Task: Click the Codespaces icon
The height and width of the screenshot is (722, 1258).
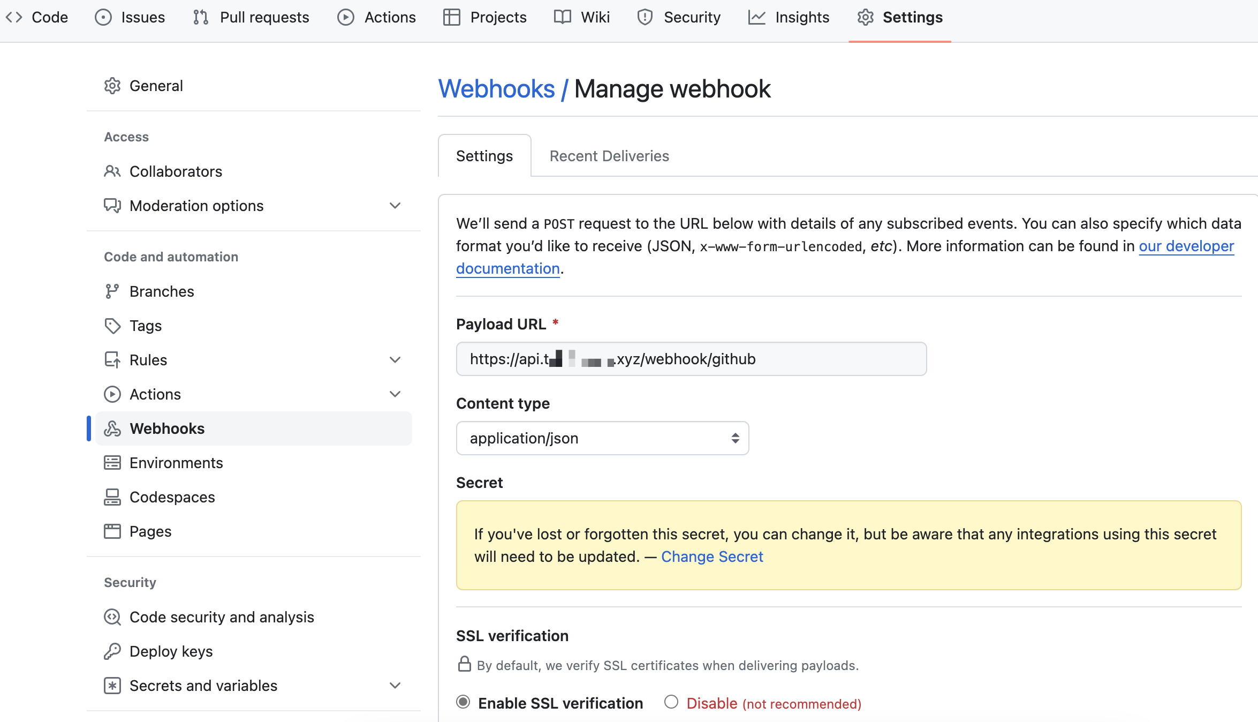Action: 112,497
